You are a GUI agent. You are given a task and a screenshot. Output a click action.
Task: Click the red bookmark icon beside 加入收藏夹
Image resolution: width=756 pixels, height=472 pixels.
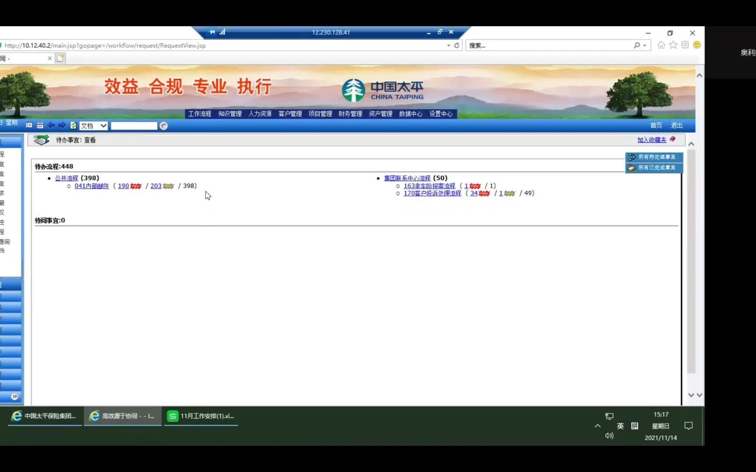pos(672,139)
